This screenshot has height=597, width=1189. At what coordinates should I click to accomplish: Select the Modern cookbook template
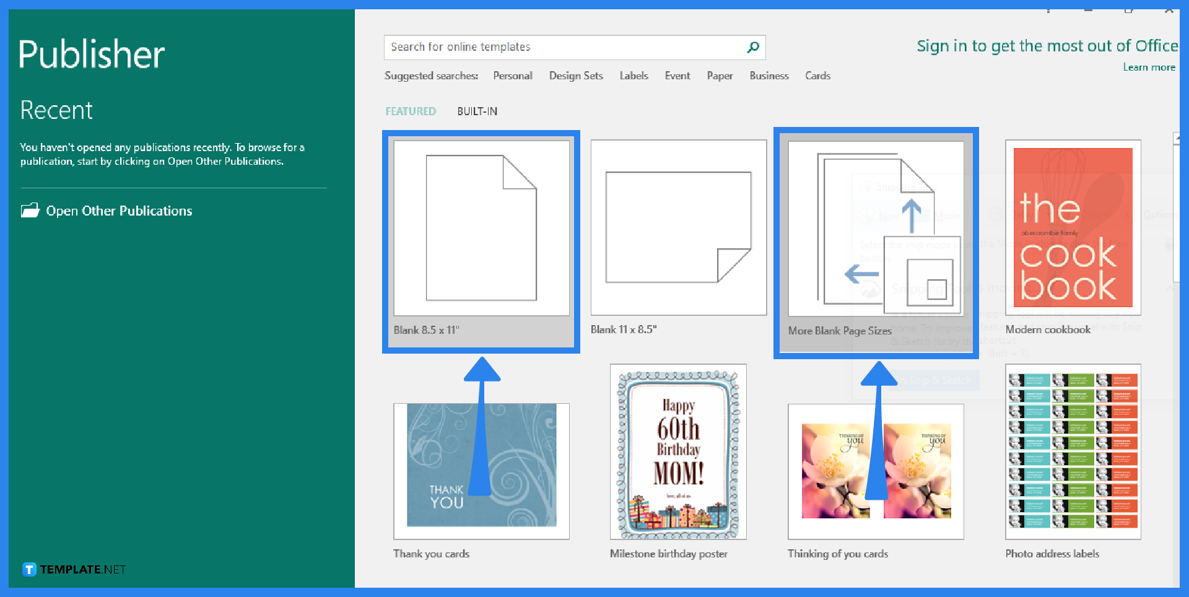tap(1073, 227)
